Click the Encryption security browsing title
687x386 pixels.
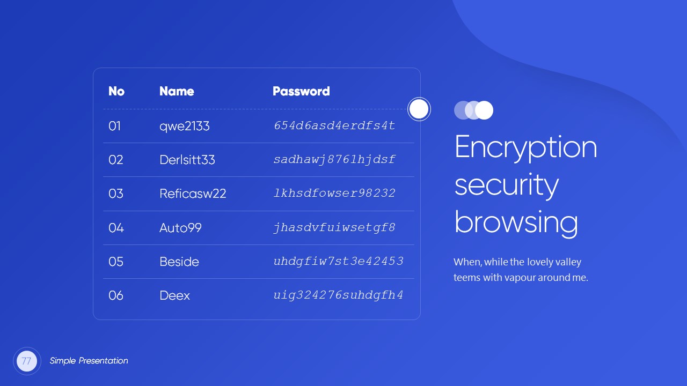[x=525, y=184]
